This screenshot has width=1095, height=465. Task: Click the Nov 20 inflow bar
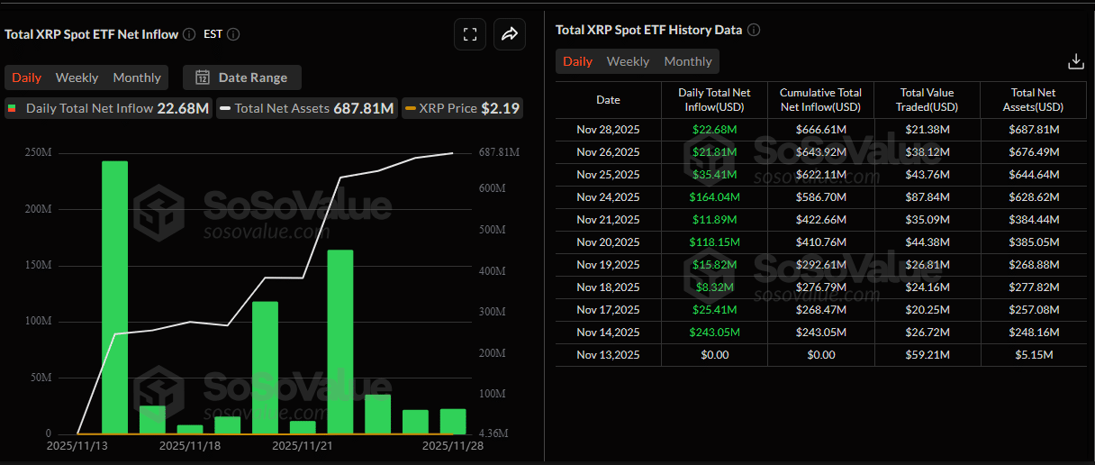pyautogui.click(x=265, y=368)
